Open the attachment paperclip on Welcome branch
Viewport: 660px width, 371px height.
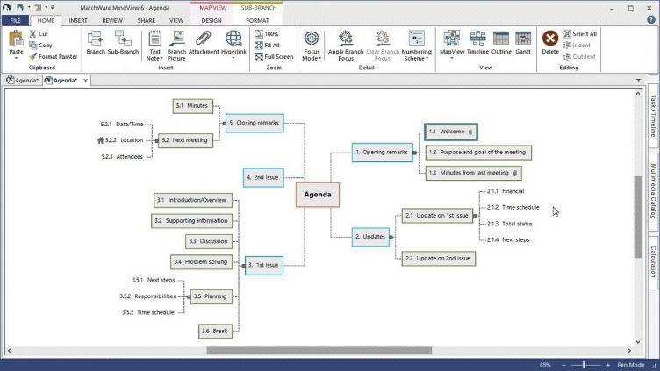(x=470, y=132)
